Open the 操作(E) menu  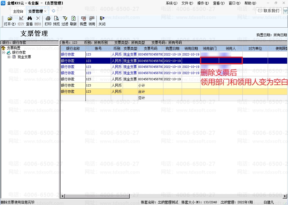(x=203, y=3)
